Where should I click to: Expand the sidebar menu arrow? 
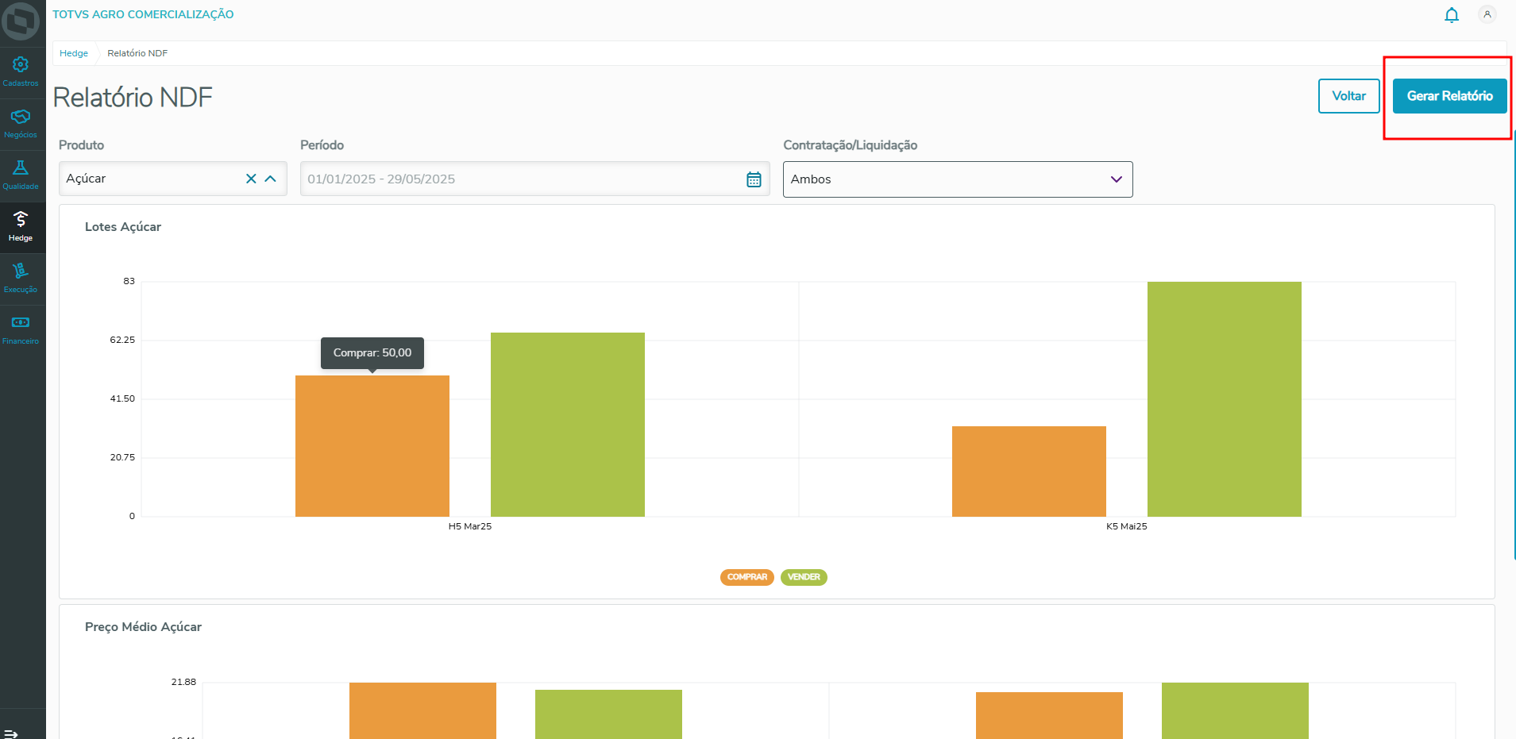[11, 733]
